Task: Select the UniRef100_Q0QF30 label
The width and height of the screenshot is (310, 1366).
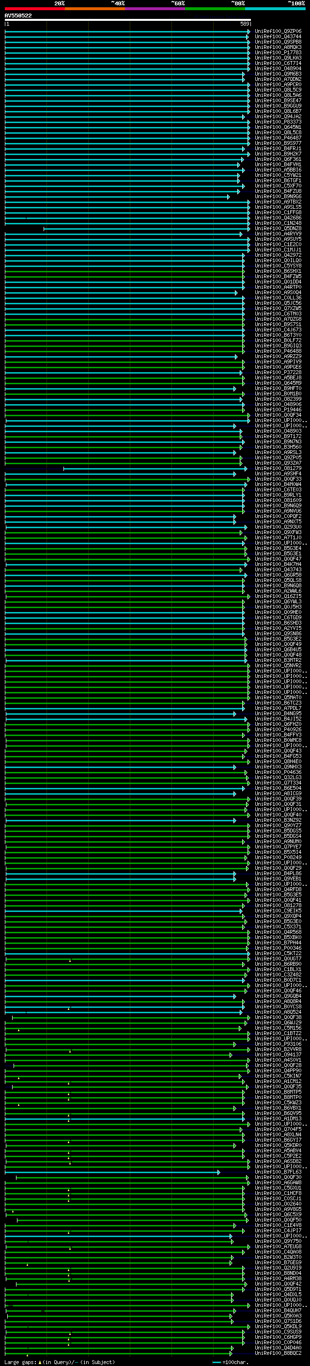Action: tap(278, 1177)
